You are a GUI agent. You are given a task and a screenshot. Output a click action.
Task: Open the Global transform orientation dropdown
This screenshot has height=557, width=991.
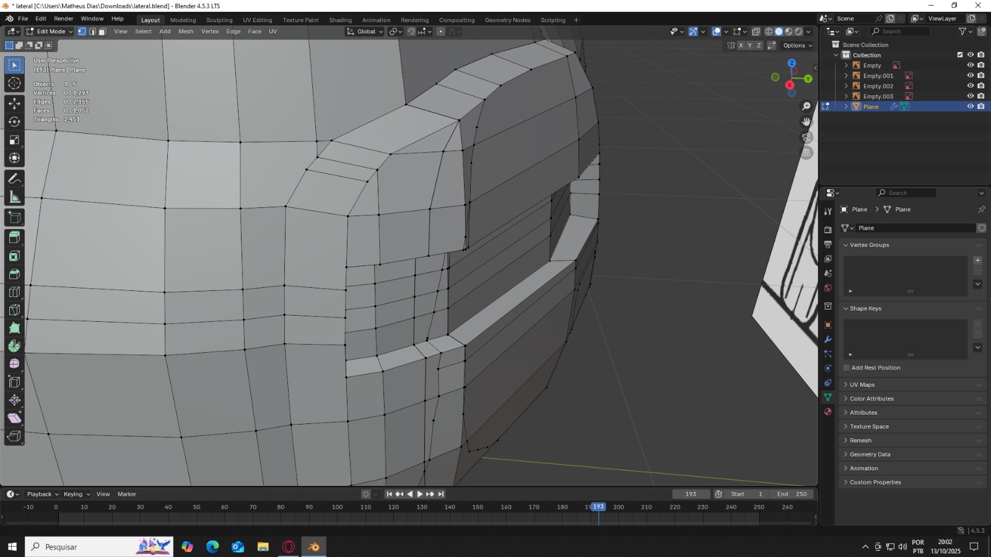coord(365,32)
